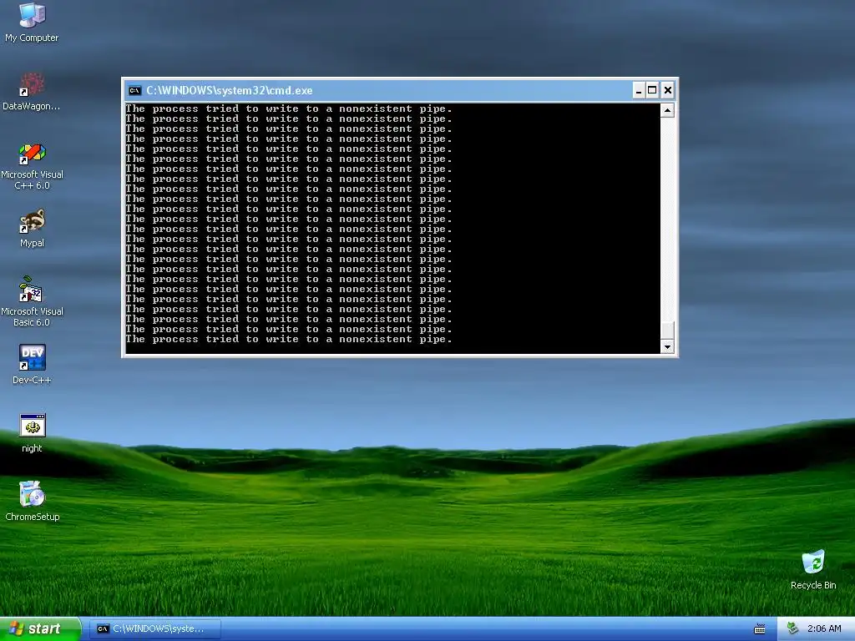Image resolution: width=855 pixels, height=641 pixels.
Task: Click the on-screen keyboard tray icon
Action: [759, 629]
